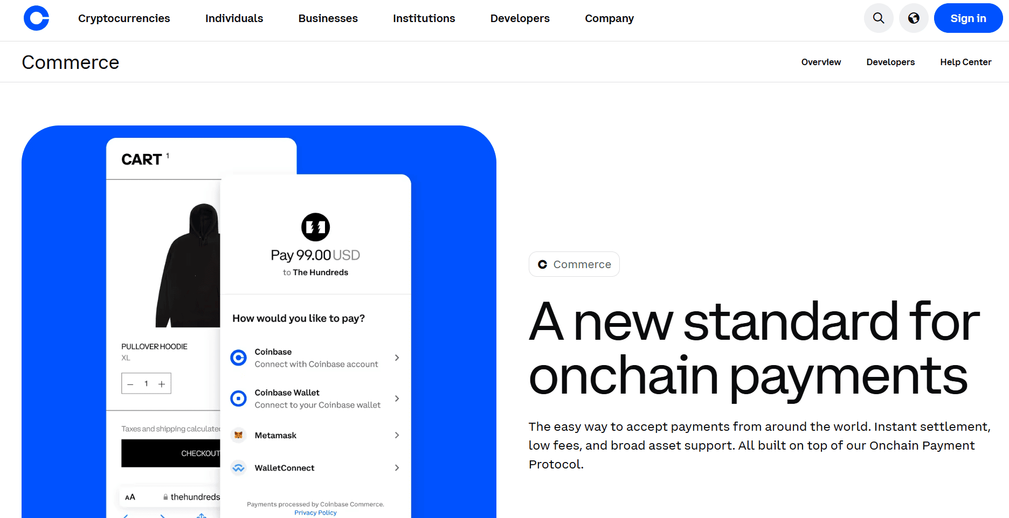Open the Help Center link
1009x518 pixels.
pyautogui.click(x=965, y=62)
